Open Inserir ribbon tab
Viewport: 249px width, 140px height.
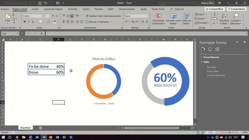pyautogui.click(x=35, y=9)
